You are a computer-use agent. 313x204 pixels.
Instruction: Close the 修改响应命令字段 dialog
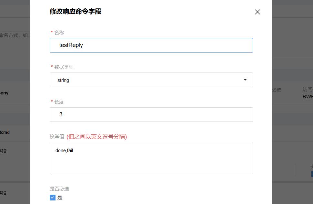[257, 12]
